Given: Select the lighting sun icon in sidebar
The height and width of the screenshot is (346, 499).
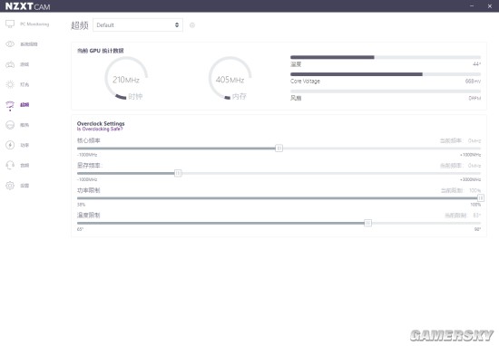Looking at the screenshot, I should 10,84.
